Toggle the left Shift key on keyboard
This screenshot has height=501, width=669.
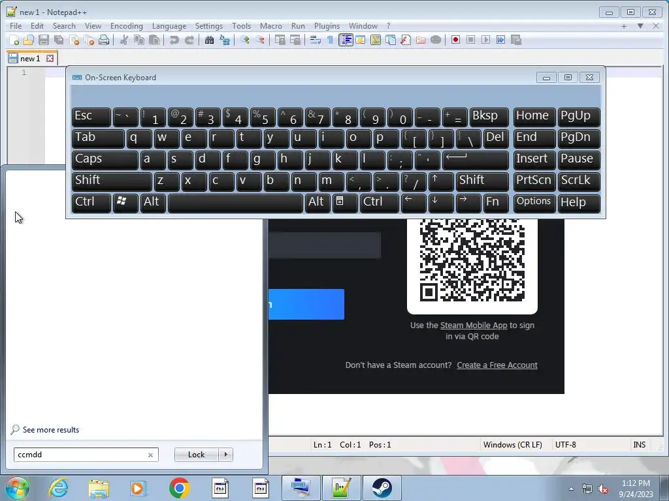112,181
